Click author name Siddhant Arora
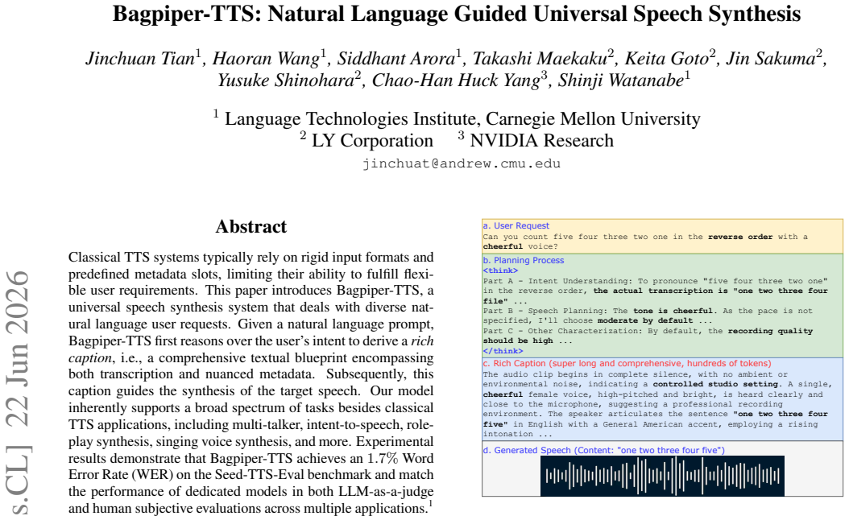Image resolution: width=849 pixels, height=516 pixels. [396, 59]
